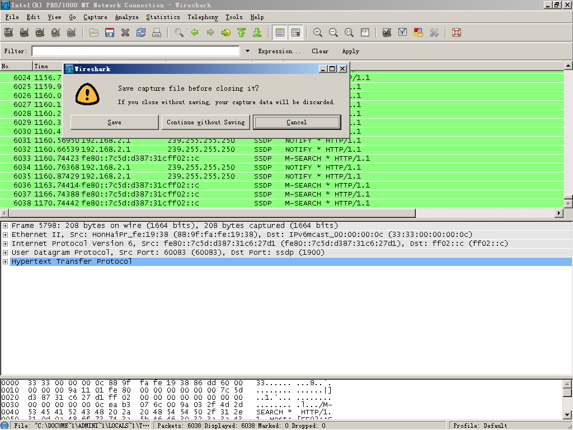Reset zoom to normal size
Viewport: 573px width, 430px height.
349,32
